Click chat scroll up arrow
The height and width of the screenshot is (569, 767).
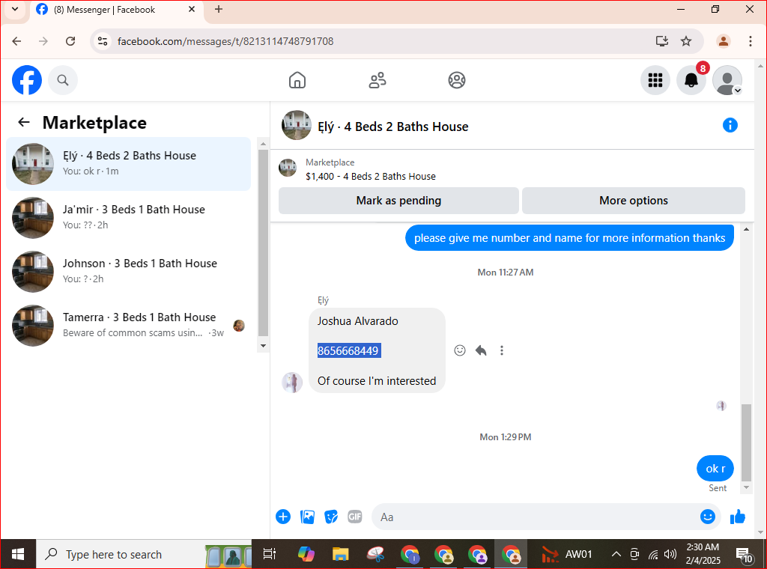[746, 229]
